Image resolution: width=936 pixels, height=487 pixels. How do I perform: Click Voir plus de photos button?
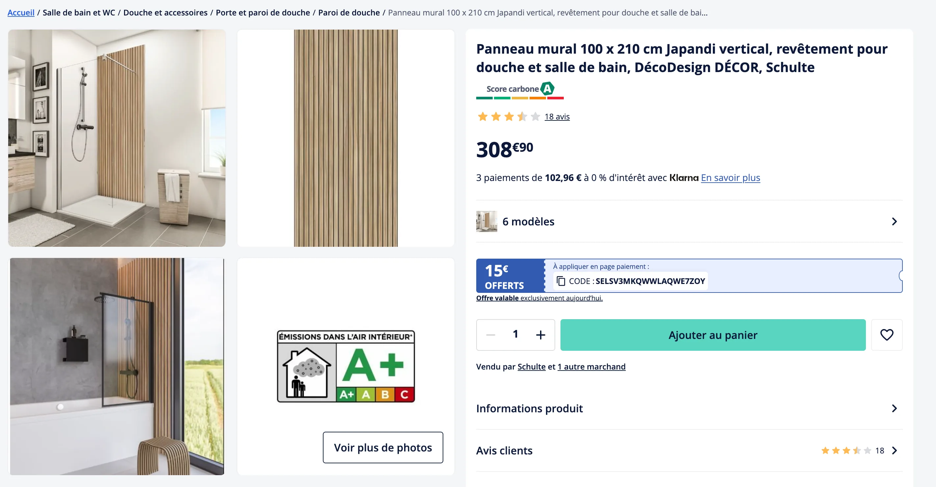(383, 447)
